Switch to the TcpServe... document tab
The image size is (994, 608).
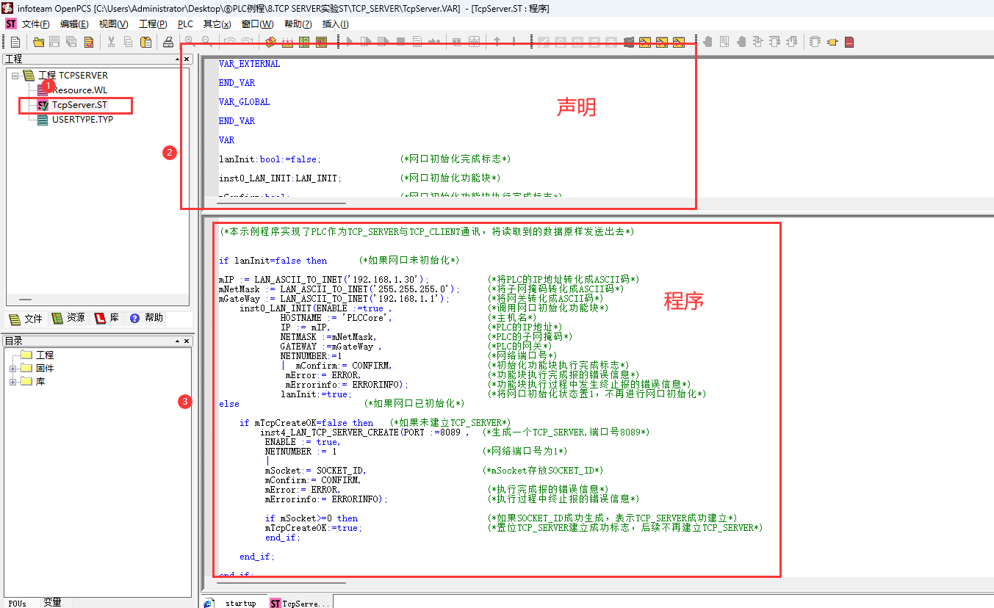click(299, 603)
